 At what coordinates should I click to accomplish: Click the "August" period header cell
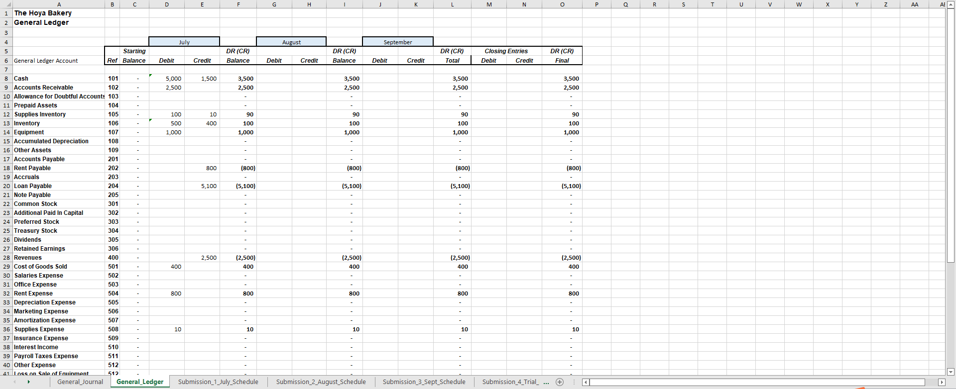(x=291, y=42)
